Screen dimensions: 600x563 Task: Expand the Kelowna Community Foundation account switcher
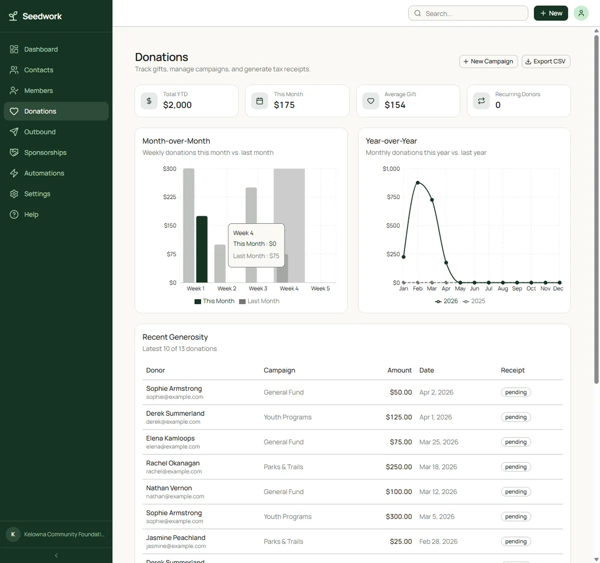(56, 534)
